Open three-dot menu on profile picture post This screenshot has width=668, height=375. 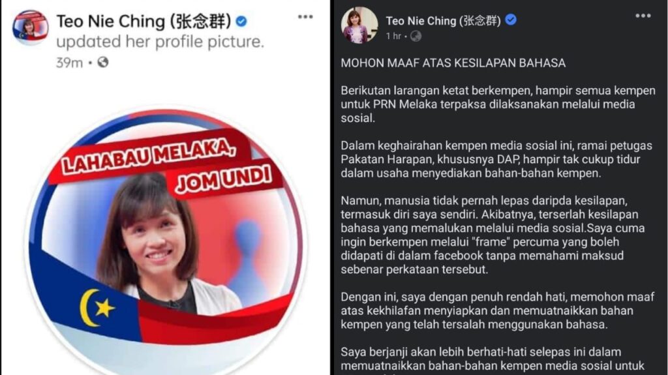(305, 17)
